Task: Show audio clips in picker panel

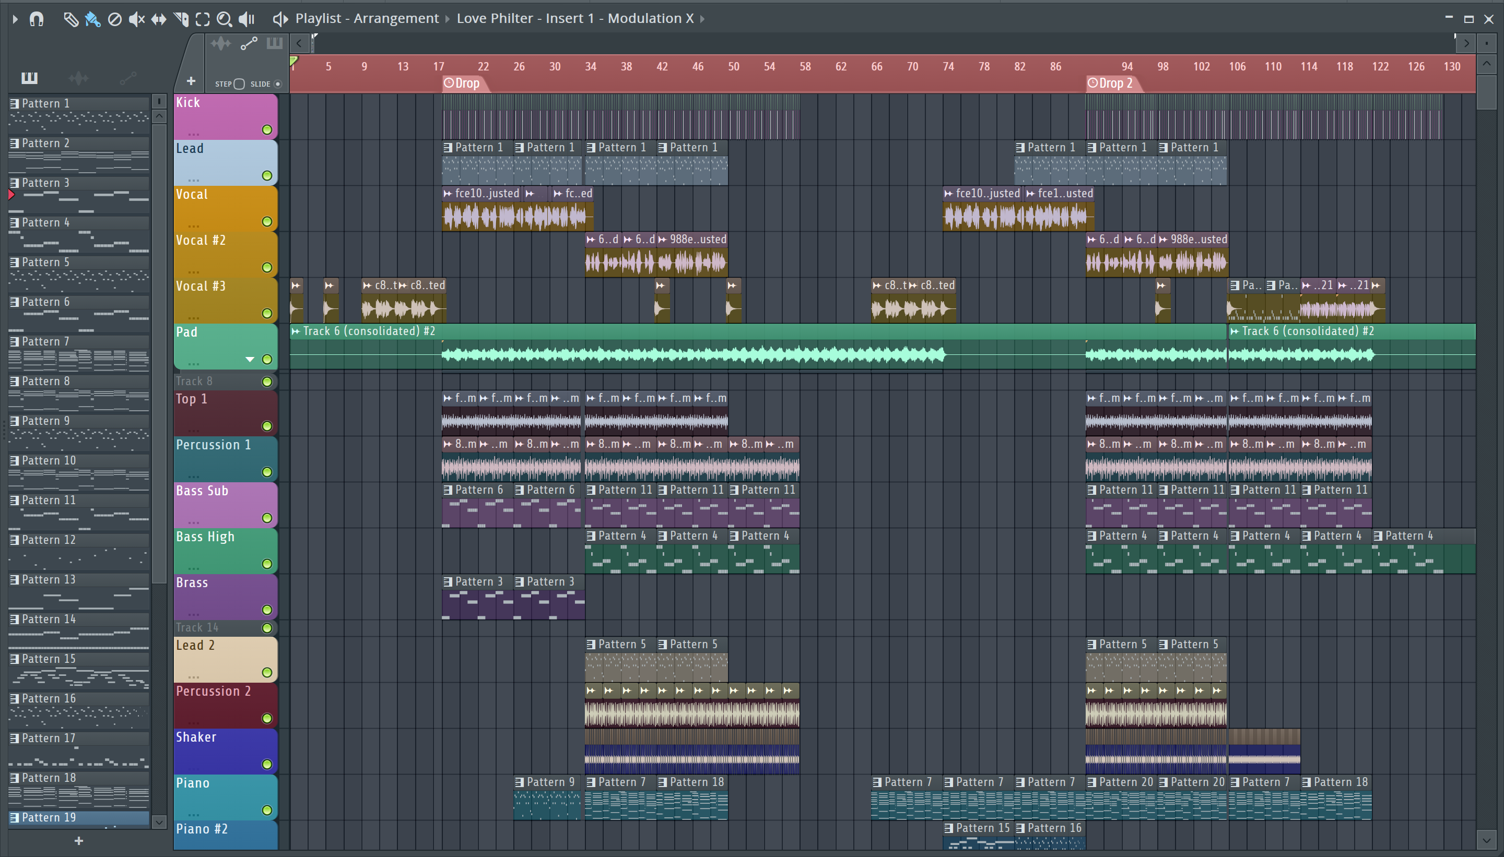Action: pyautogui.click(x=78, y=78)
